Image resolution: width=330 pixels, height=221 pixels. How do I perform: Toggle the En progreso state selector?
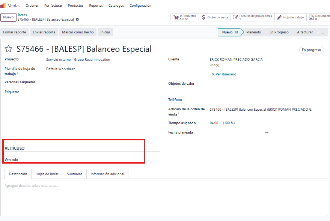coord(311,50)
